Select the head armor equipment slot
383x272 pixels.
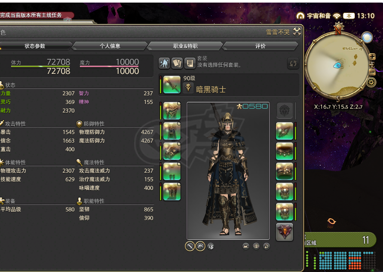click(x=172, y=110)
